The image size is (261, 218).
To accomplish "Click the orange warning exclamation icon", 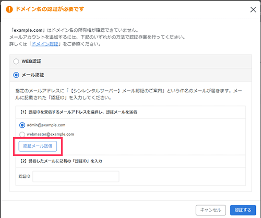I will click(9, 9).
